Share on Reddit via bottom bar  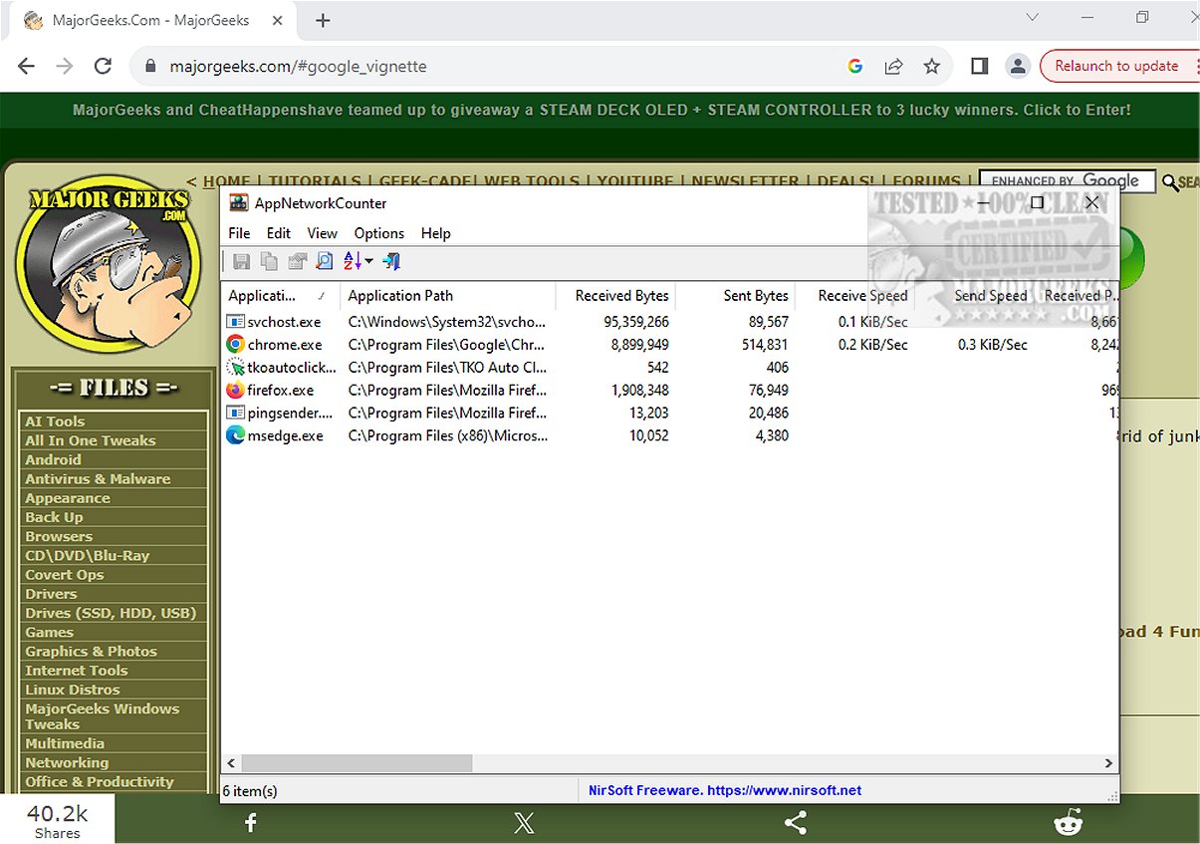pos(1069,822)
